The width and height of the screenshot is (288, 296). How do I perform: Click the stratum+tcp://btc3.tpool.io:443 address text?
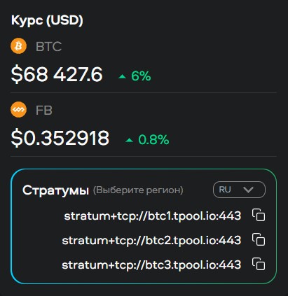(151, 265)
